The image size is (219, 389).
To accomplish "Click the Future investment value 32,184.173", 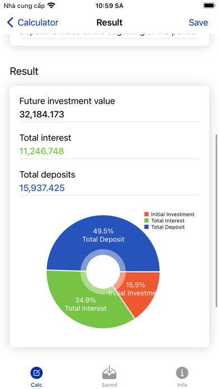I will [x=42, y=115].
